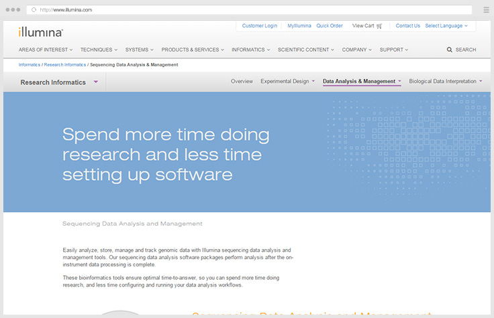Screen dimensions: 494x318
Task: Open the shopping cart icon
Action: pos(379,26)
